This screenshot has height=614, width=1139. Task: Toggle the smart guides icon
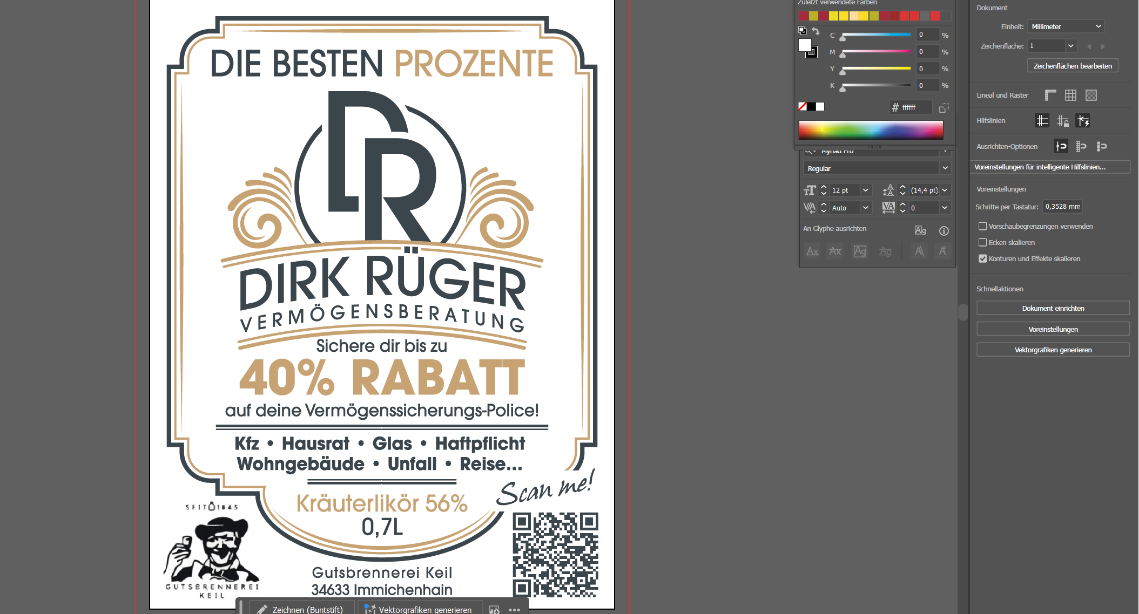coord(1083,121)
